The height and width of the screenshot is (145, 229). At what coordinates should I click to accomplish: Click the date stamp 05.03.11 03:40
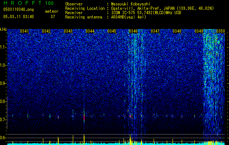(x=19, y=17)
